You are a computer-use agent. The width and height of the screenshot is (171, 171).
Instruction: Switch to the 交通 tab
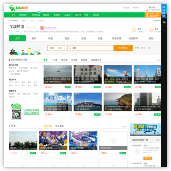(100, 38)
